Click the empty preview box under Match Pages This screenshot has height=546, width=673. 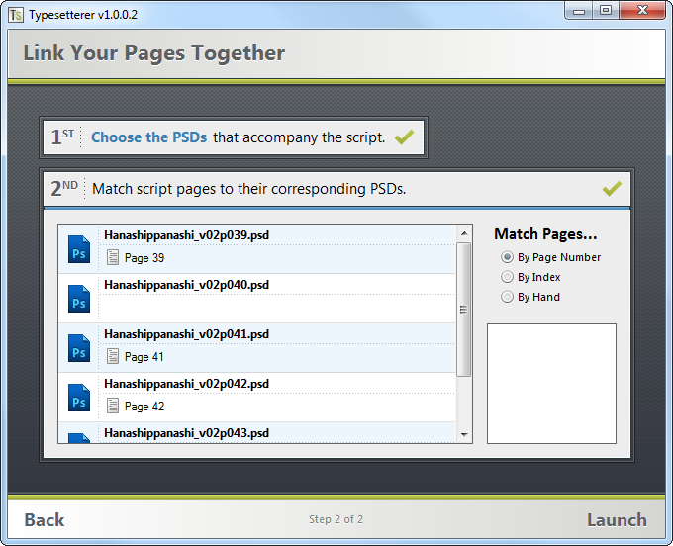551,384
